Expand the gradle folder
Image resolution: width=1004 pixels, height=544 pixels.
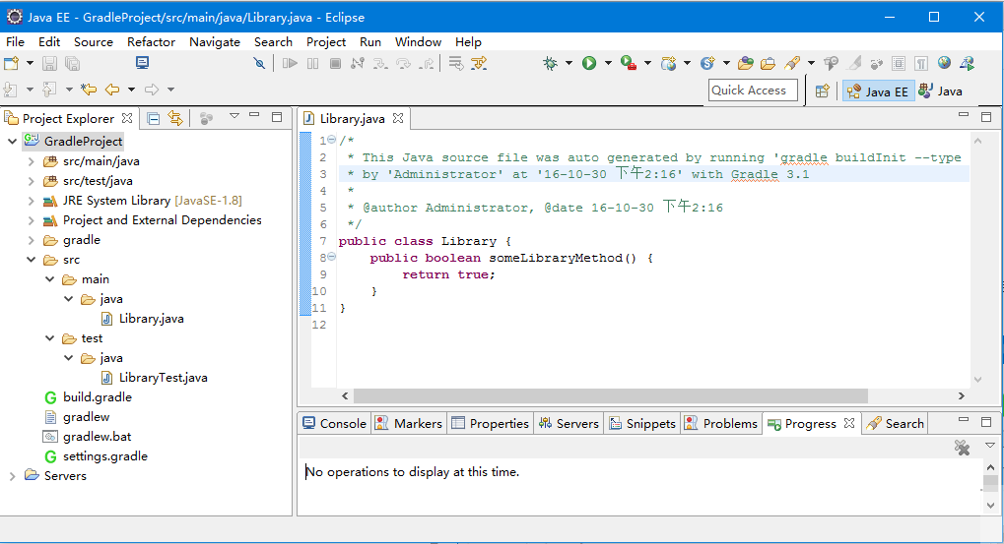point(31,240)
